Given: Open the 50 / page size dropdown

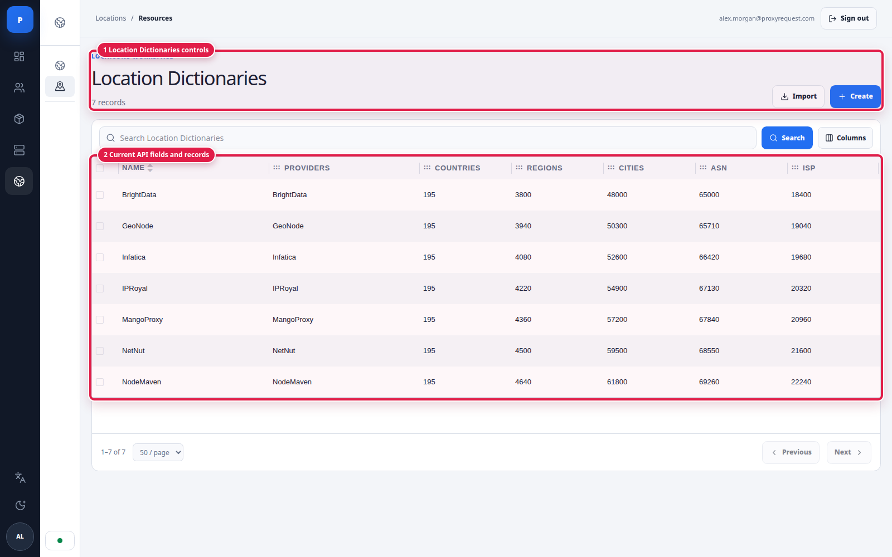Looking at the screenshot, I should [x=158, y=452].
